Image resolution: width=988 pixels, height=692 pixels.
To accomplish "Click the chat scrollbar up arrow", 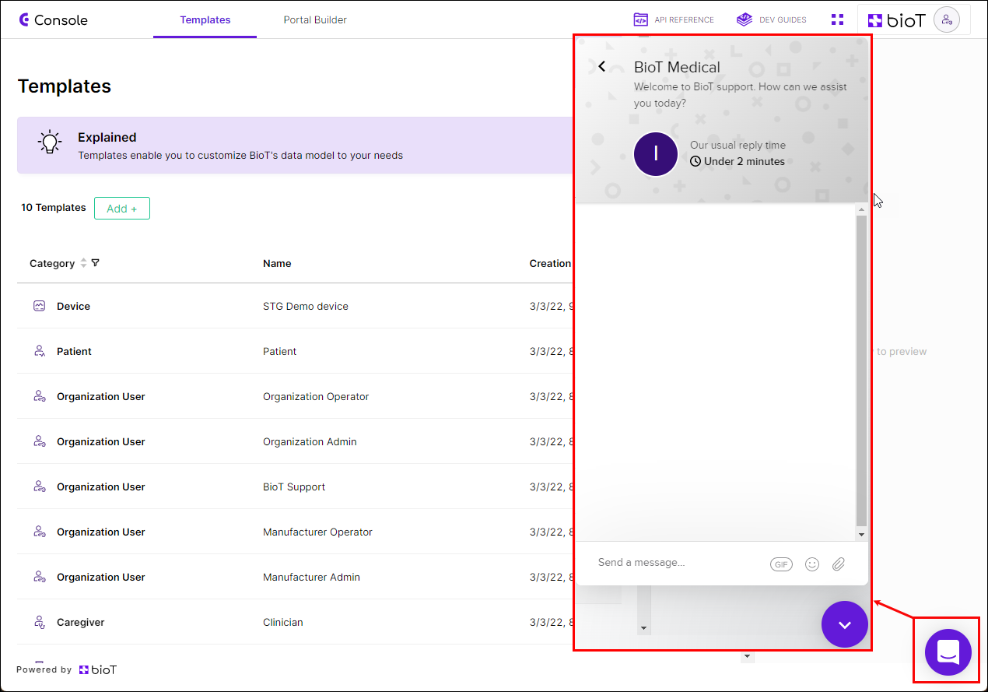I will [861, 209].
